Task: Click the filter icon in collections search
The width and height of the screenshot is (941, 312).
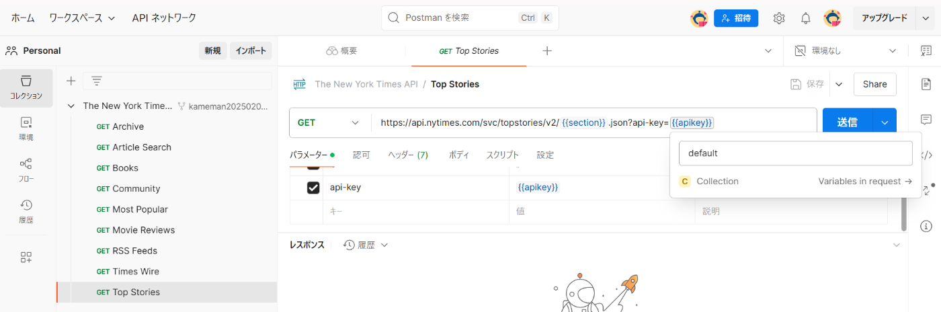Action: 96,81
